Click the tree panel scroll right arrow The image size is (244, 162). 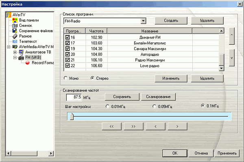(51, 153)
